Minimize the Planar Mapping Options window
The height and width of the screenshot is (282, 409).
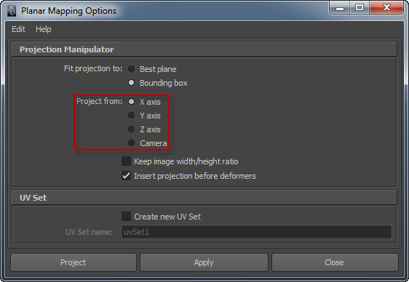coord(340,8)
